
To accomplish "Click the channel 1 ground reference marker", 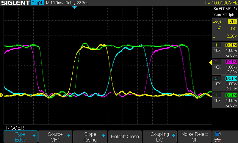I will click(1, 95).
